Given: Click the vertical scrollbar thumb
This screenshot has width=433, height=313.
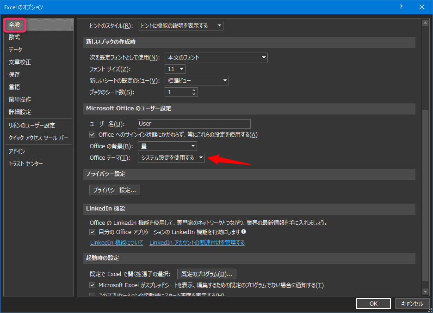Looking at the screenshot, I should tap(425, 196).
